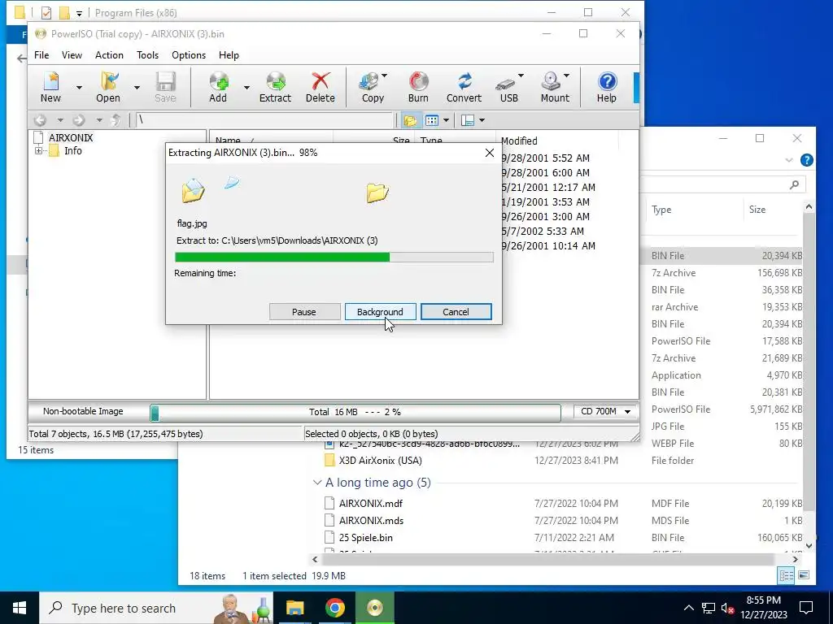833x624 pixels.
Task: Open the Mount button dropdown arrow
Action: tap(567, 76)
